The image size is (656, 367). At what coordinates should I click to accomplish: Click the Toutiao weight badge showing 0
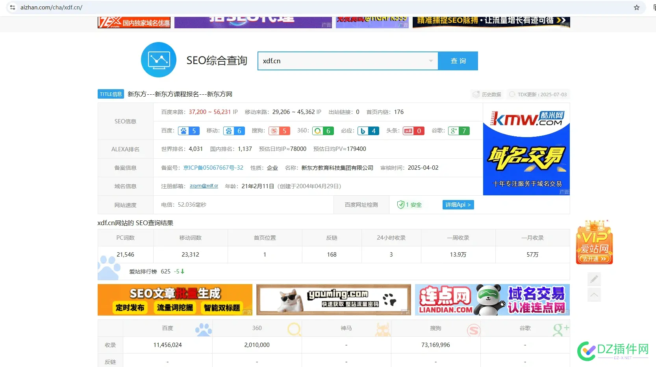(x=413, y=131)
